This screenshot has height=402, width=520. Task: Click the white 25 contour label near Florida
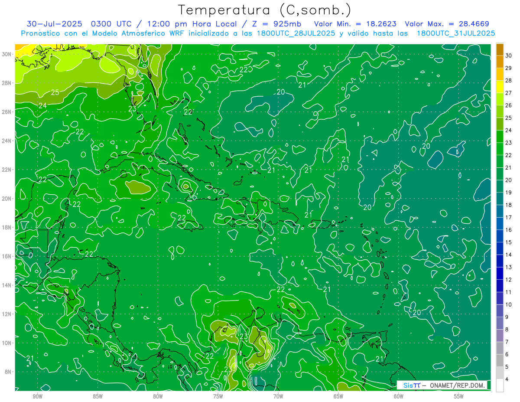pos(55,92)
